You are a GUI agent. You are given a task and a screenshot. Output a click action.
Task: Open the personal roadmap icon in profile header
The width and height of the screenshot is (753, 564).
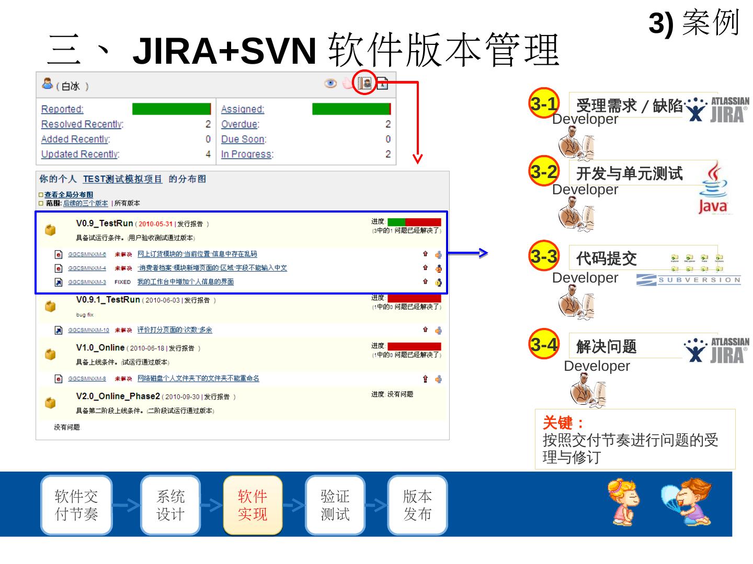point(365,83)
